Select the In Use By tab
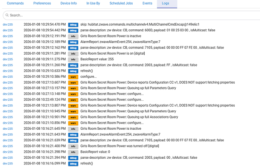 pos(93,3)
